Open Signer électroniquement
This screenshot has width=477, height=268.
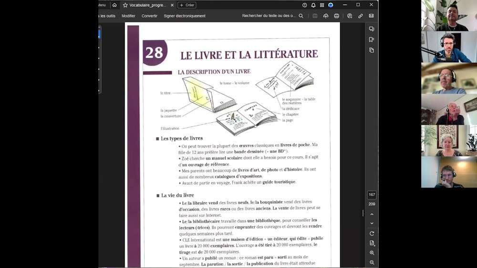pos(184,16)
